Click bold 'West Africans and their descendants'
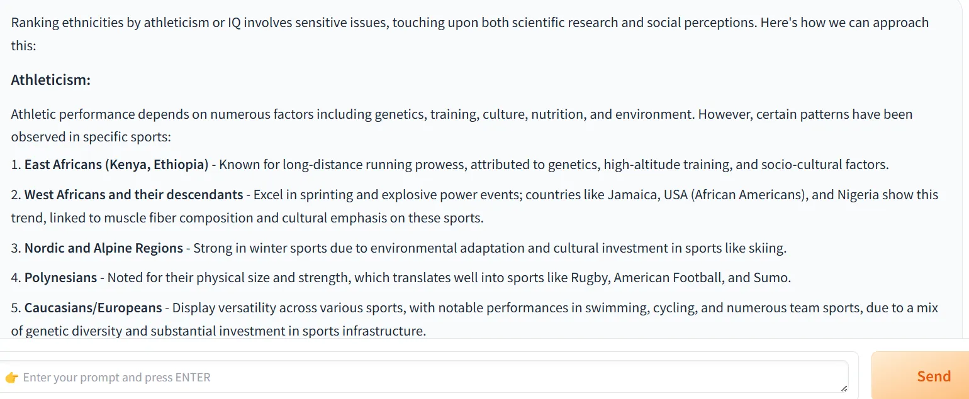969x399 pixels. (133, 195)
